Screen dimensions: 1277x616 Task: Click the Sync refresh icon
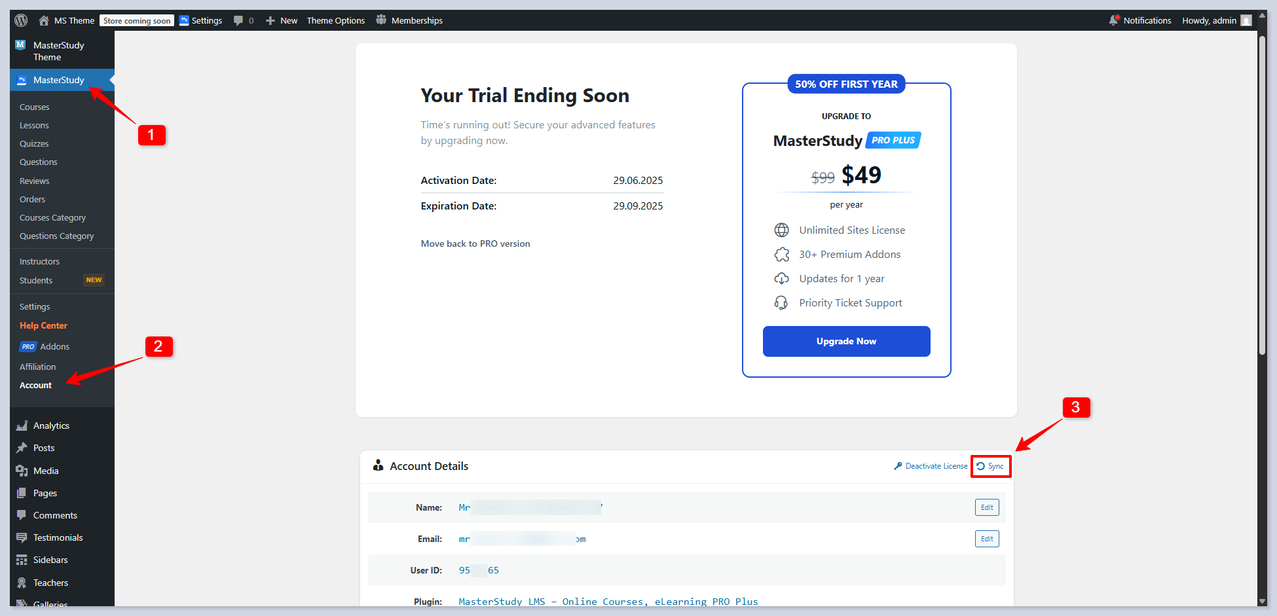click(980, 466)
